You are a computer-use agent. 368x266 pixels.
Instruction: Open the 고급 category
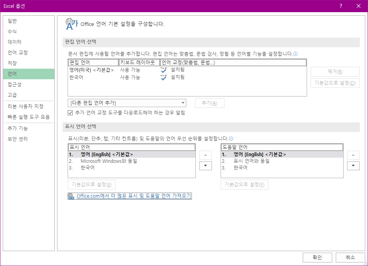29,95
